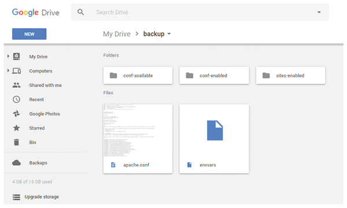Go to My Drive in the breadcrumb
This screenshot has width=347, height=208.
pos(117,34)
